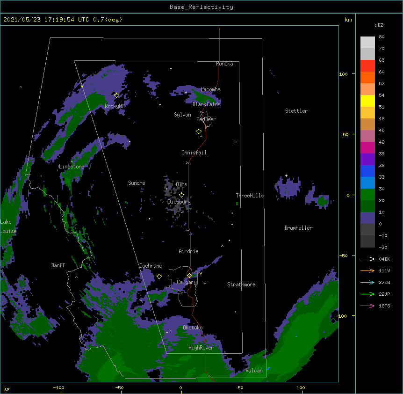The width and height of the screenshot is (403, 394).
Task: Select the green 22JP arrow legend icon
Action: coord(367,294)
